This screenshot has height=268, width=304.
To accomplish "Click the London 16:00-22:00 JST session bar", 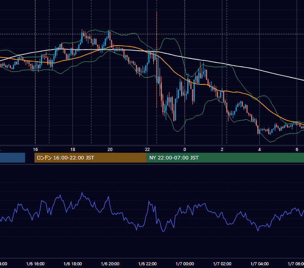I will [90, 158].
